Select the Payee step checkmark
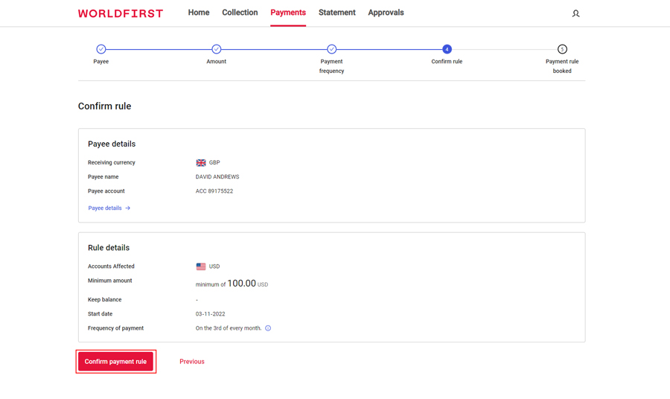This screenshot has width=670, height=399. [101, 49]
